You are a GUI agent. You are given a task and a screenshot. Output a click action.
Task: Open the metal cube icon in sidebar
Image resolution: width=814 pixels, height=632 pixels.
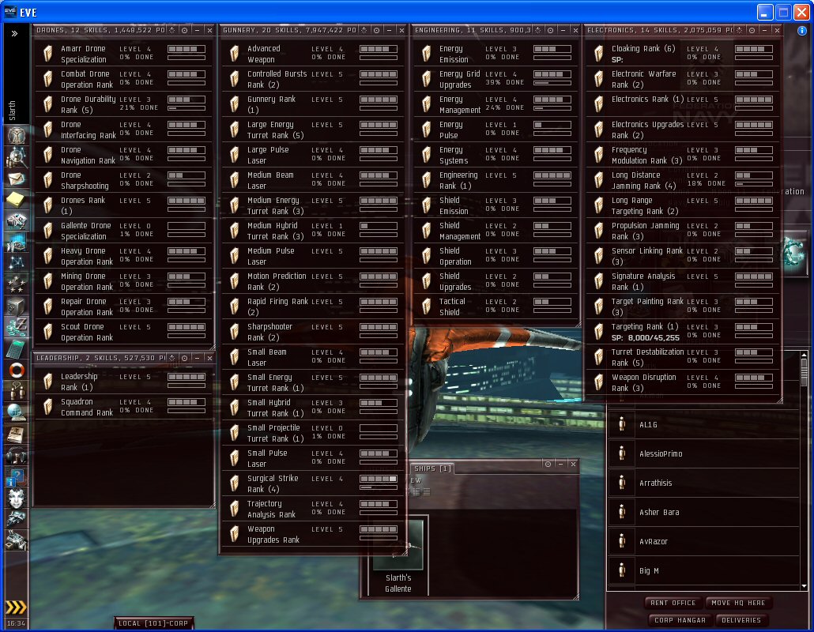point(16,307)
